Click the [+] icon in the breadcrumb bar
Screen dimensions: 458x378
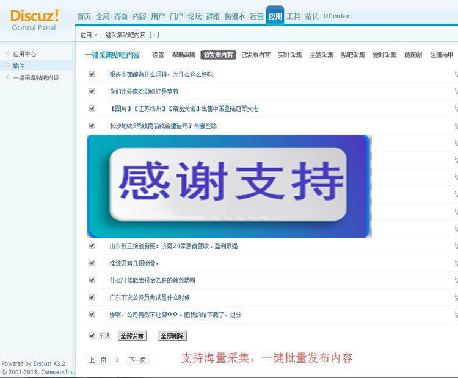coord(154,35)
